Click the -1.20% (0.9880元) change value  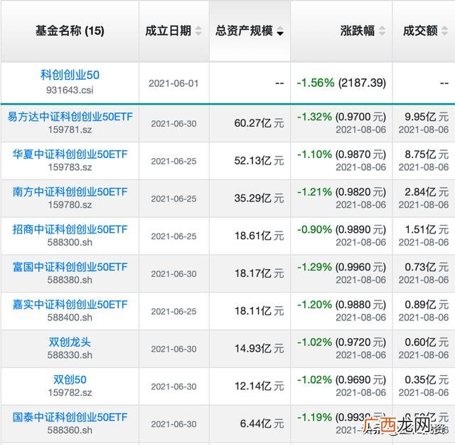tap(341, 304)
